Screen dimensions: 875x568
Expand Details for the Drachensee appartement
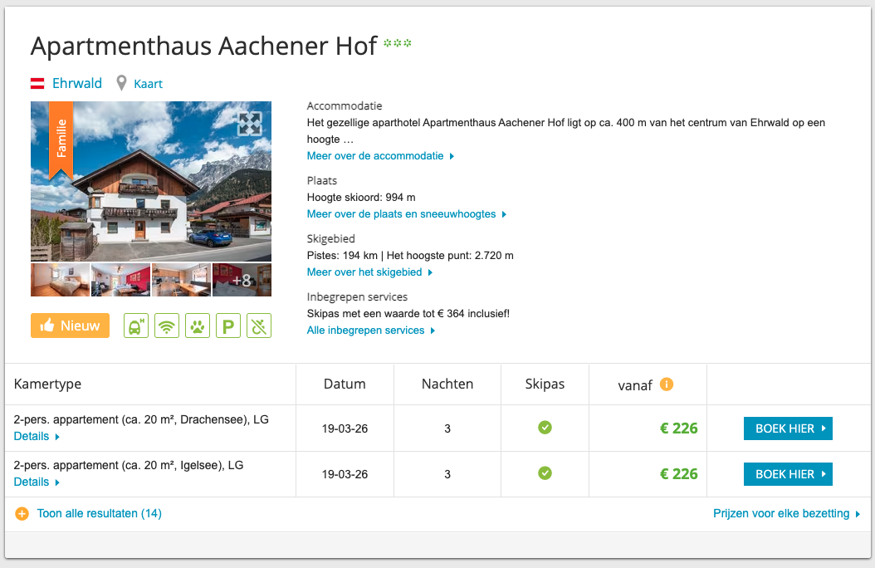32,436
